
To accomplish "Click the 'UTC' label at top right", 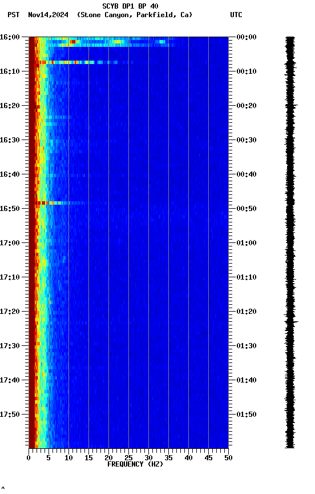I will 236,15.
